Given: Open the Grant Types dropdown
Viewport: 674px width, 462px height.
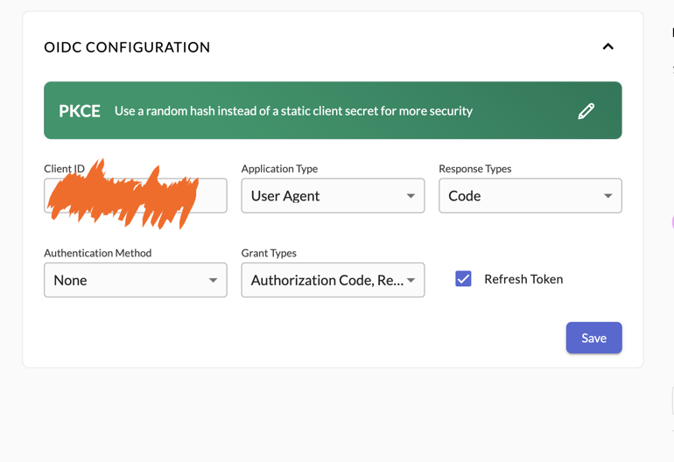Looking at the screenshot, I should (333, 280).
